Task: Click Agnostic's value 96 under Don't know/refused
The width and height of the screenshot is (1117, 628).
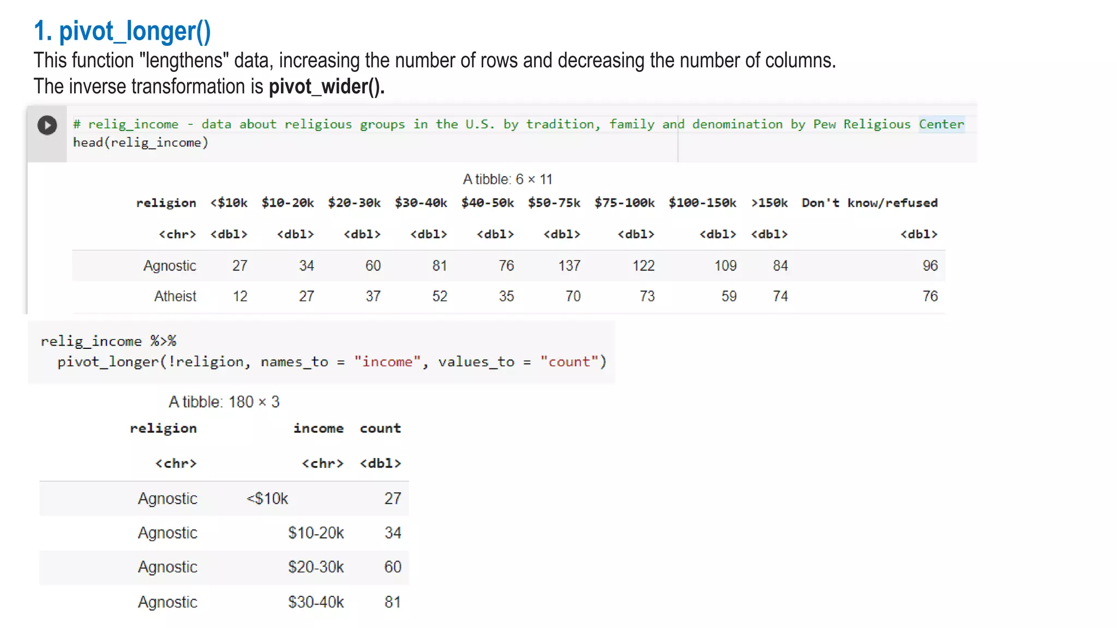Action: pos(930,265)
